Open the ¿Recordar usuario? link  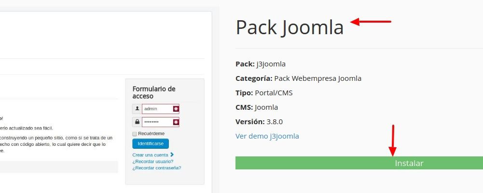153,161
